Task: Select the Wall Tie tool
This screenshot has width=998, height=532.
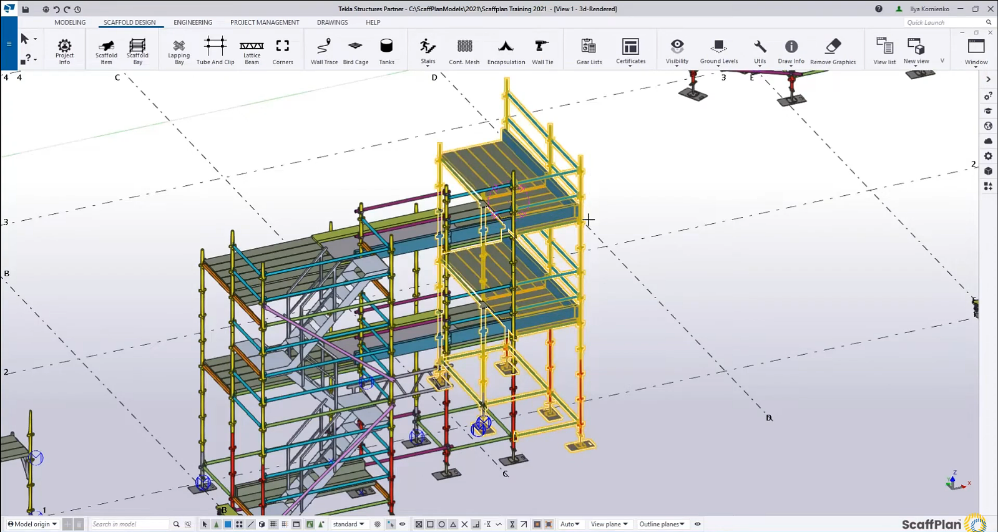Action: pos(542,51)
